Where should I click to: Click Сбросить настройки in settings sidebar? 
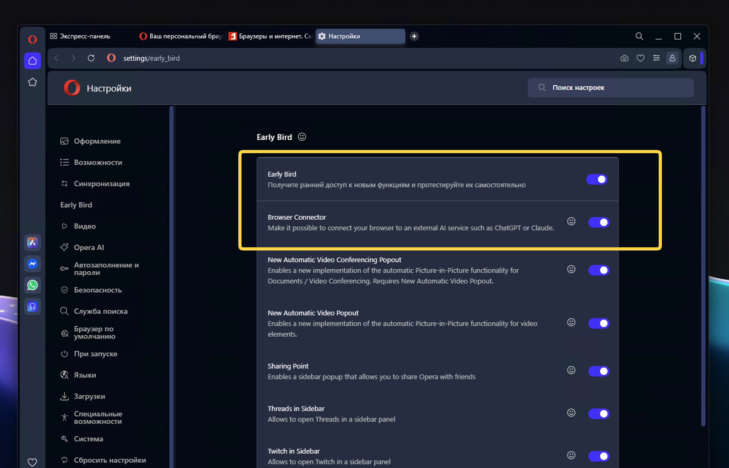(110, 460)
